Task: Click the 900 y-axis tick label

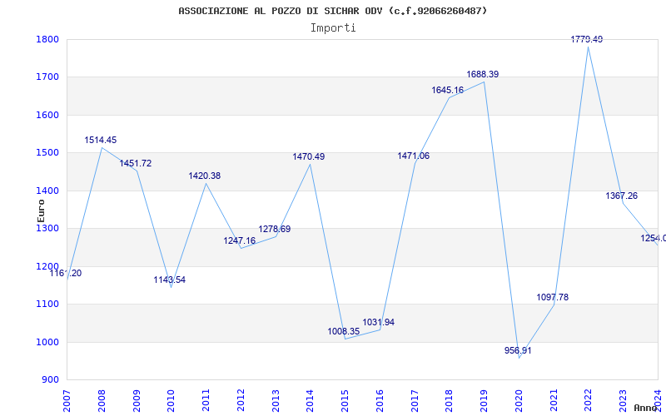Action: point(50,380)
